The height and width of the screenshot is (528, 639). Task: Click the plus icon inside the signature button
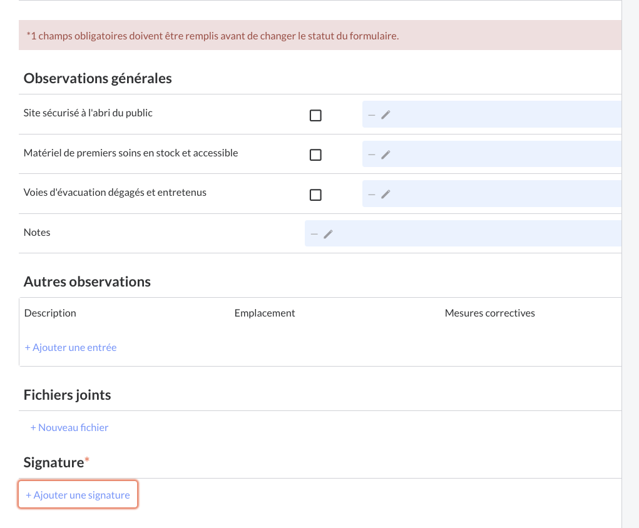click(x=29, y=494)
